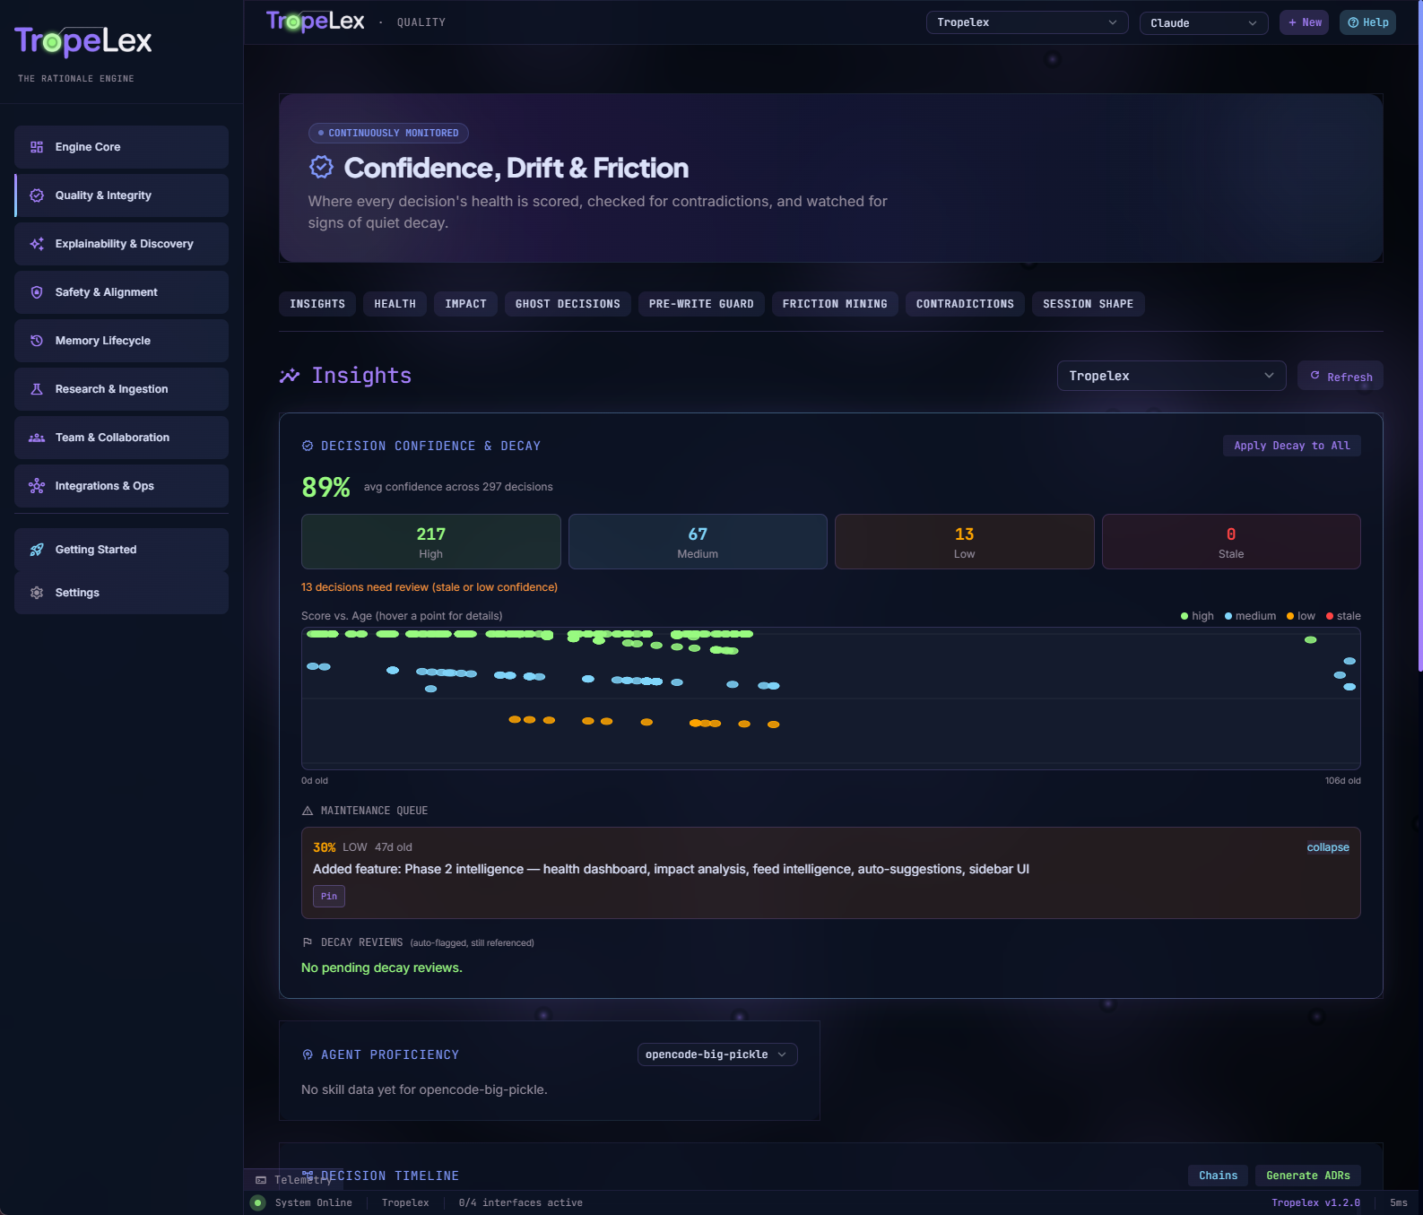Click the Engine Core sidebar icon
This screenshot has height=1215, width=1423.
(37, 147)
